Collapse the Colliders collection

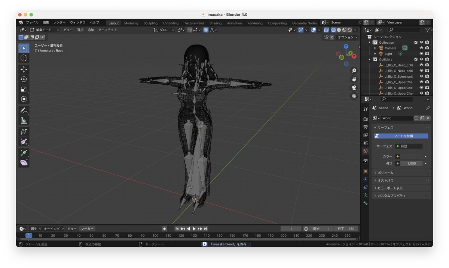[369, 59]
